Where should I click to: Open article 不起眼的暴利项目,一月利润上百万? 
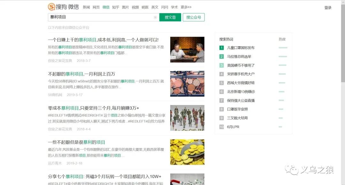[x=81, y=74]
